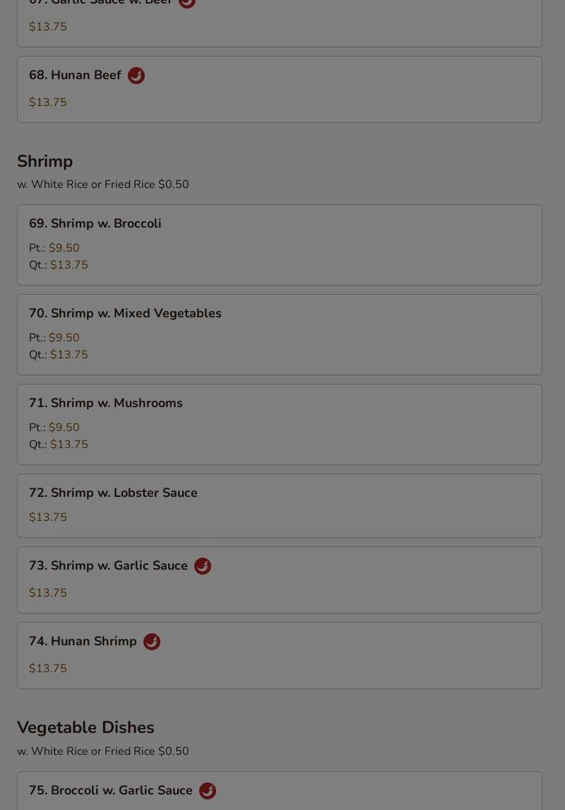Select 72. Shrimp w. Lobster Sauce
This screenshot has height=810, width=565.
coord(280,506)
